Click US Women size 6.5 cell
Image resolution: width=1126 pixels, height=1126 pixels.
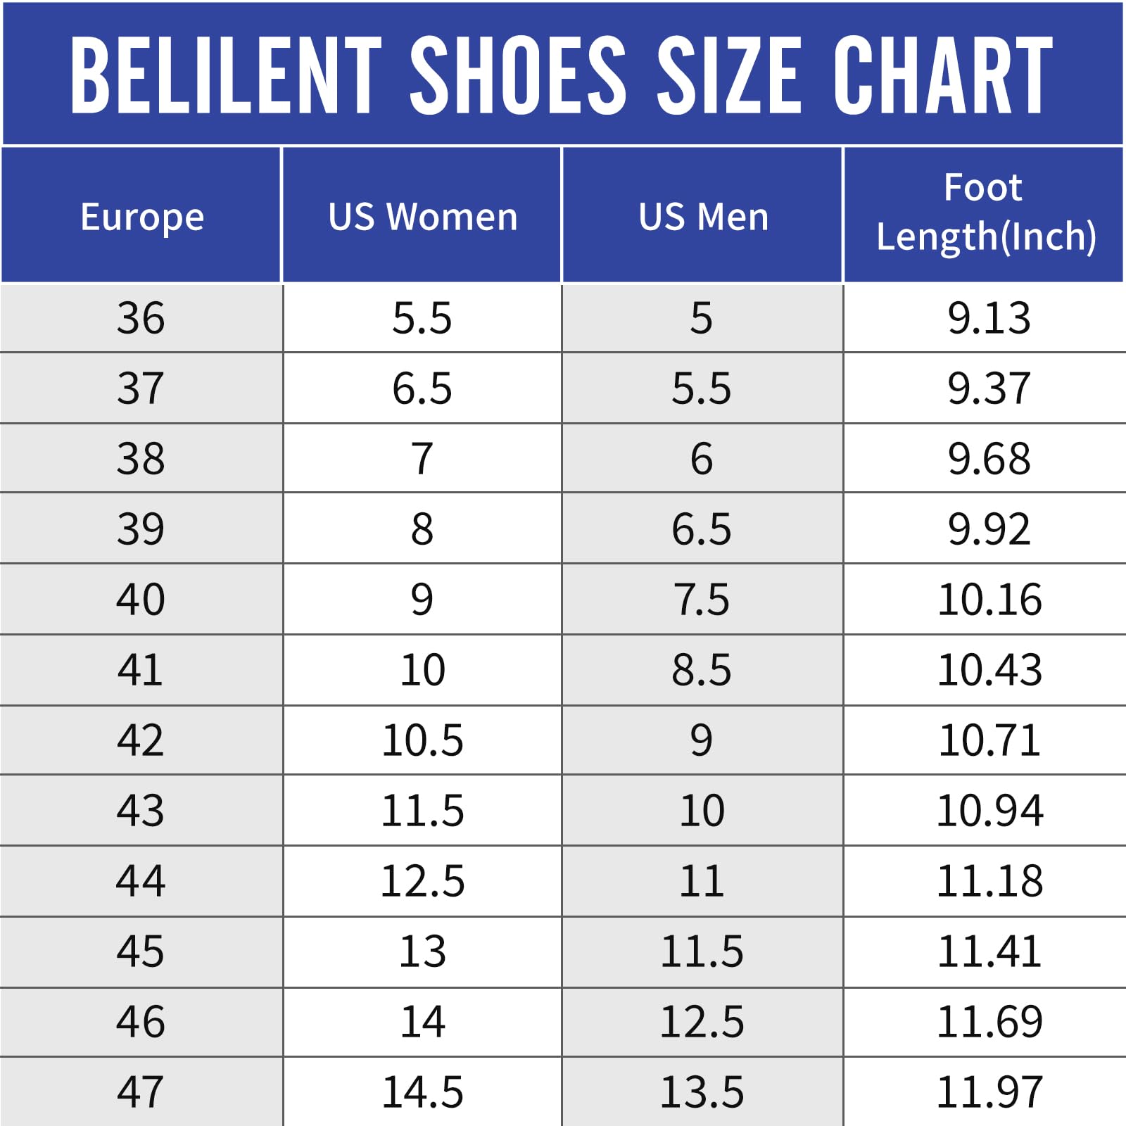click(422, 388)
